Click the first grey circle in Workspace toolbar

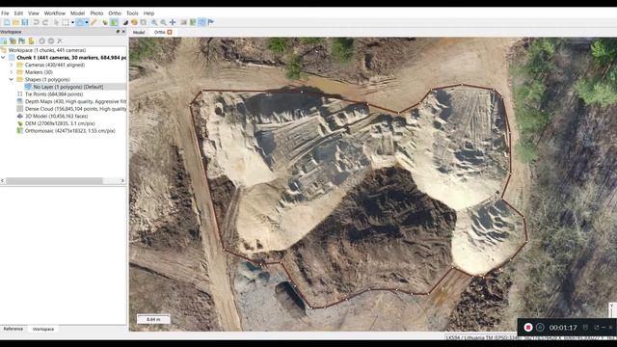click(x=41, y=40)
